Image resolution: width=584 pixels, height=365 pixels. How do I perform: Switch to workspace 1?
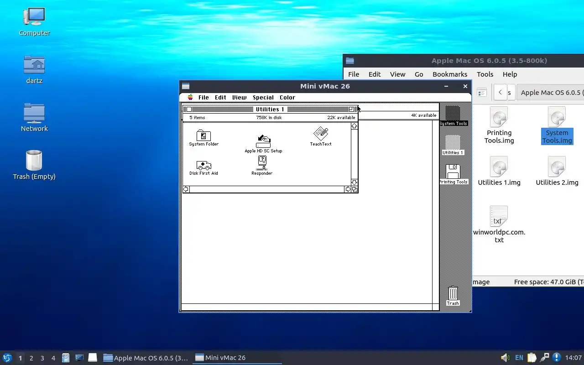tap(20, 358)
